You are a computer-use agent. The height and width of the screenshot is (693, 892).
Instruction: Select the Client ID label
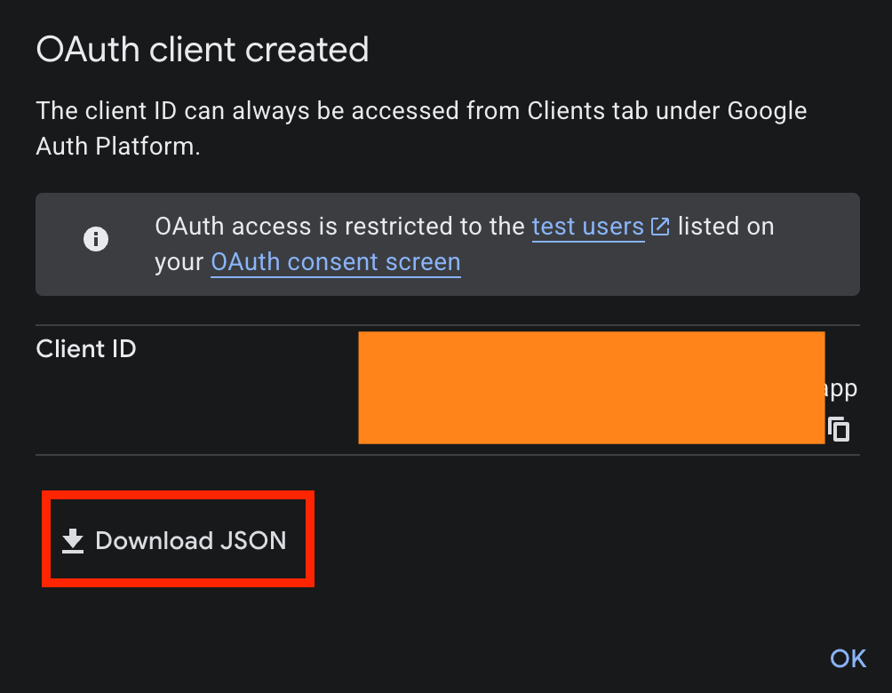86,349
